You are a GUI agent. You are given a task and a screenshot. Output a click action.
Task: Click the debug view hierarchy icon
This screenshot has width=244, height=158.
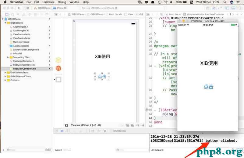[x=93, y=131]
